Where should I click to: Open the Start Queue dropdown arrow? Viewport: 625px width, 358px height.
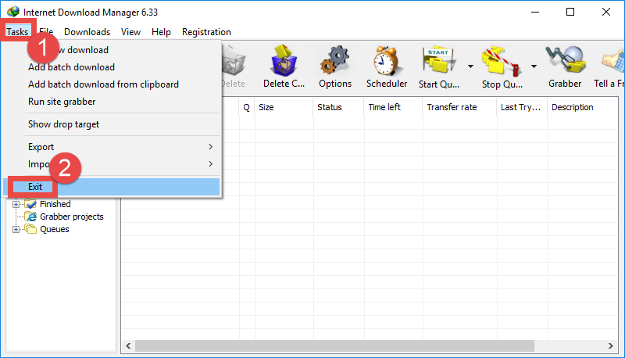coord(471,66)
